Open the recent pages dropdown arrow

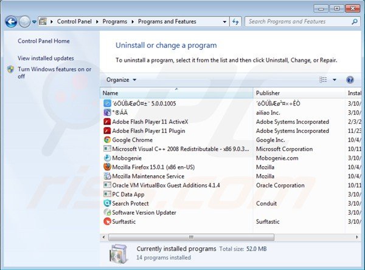[34, 22]
